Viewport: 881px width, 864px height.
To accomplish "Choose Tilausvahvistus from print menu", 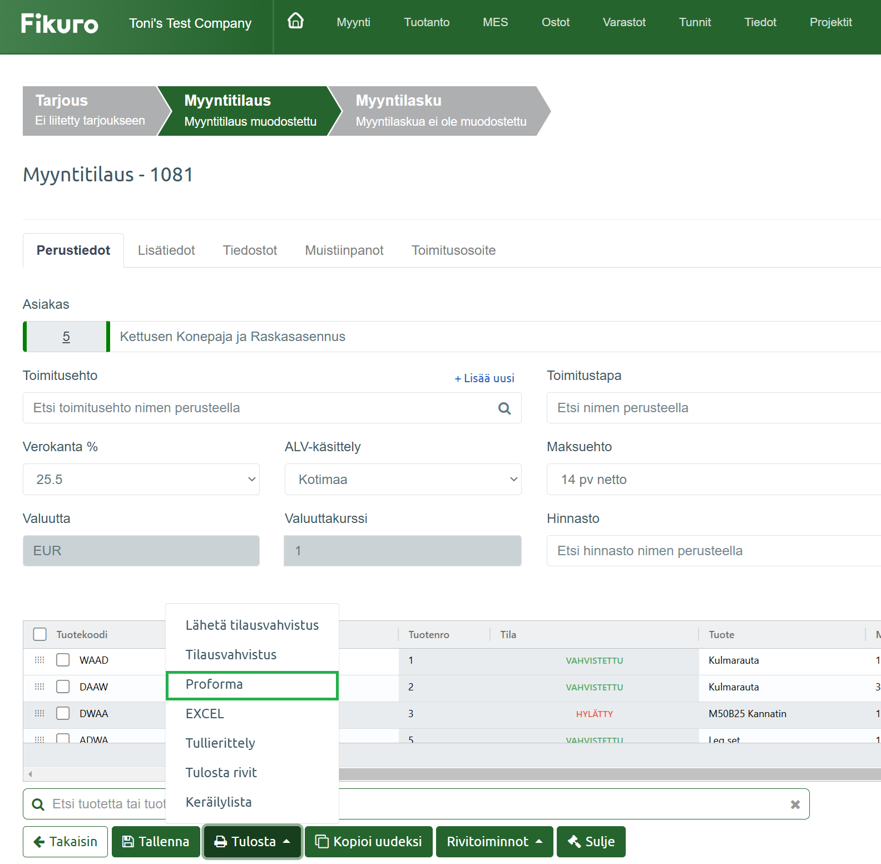I will (252, 655).
